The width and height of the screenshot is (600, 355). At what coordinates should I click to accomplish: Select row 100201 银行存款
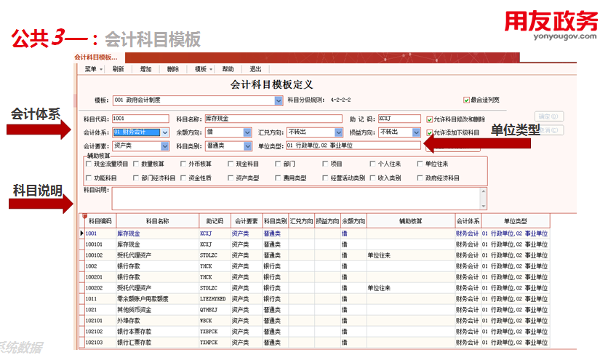[314, 277]
